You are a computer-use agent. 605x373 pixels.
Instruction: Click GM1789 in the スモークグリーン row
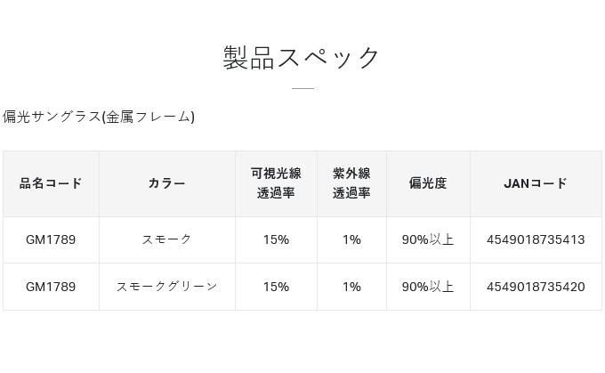pyautogui.click(x=51, y=287)
